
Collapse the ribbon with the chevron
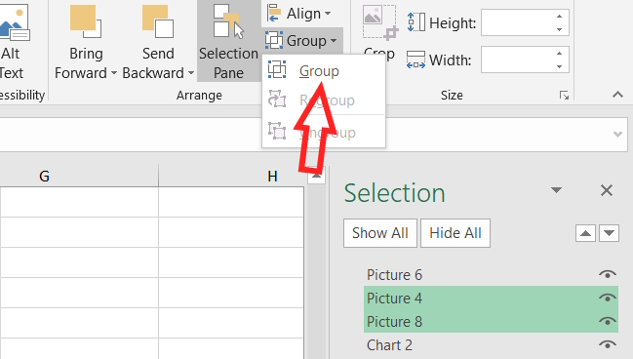coord(617,95)
